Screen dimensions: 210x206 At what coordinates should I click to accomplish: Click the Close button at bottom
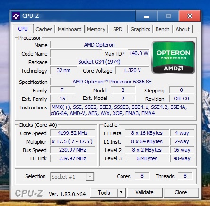coord(181,192)
